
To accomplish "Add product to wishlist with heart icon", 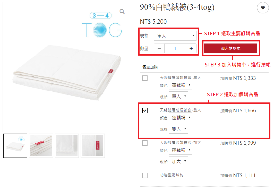I will 263,8.
